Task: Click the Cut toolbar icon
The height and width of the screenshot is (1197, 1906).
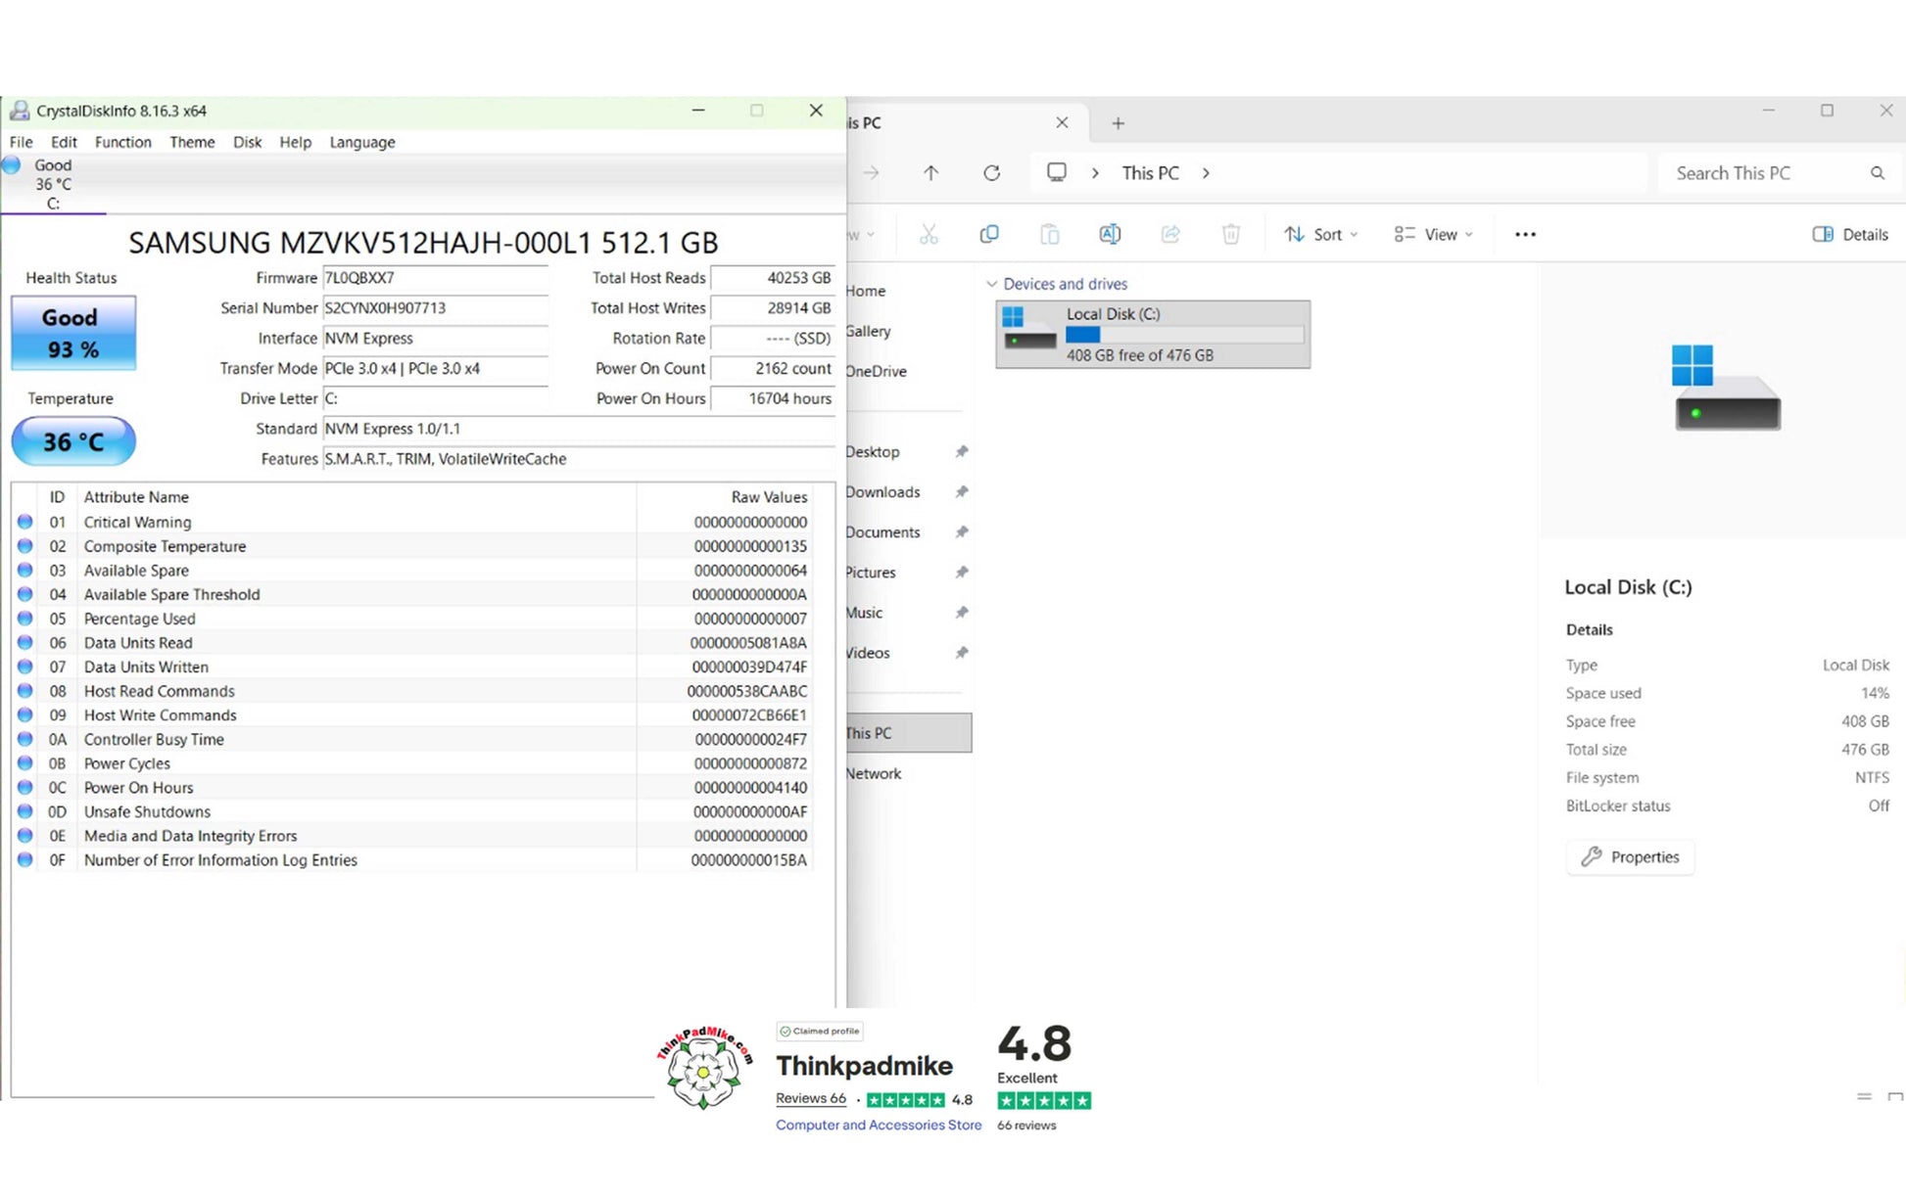Action: (x=929, y=234)
